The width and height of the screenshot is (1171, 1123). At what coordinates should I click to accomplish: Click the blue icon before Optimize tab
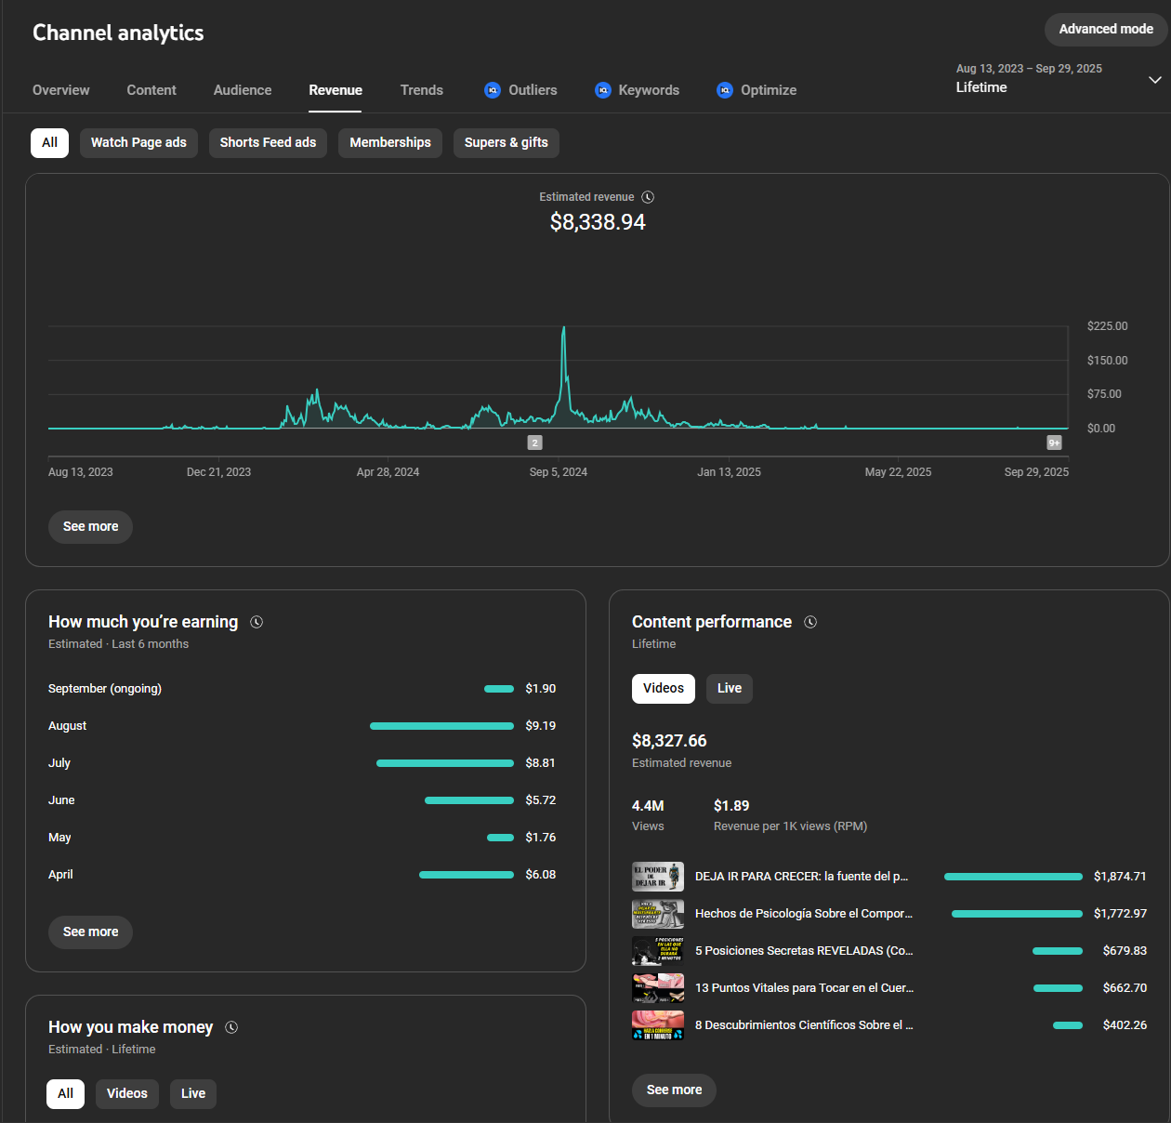pos(725,90)
